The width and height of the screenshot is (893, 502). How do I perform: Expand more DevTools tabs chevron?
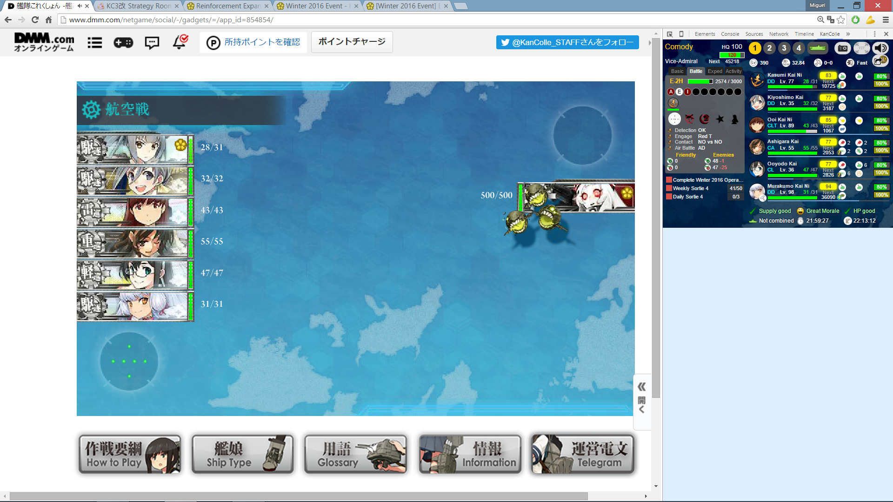(848, 34)
